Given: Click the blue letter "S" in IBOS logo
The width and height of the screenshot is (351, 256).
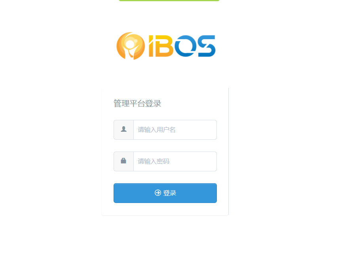Looking at the screenshot, I should (207, 46).
